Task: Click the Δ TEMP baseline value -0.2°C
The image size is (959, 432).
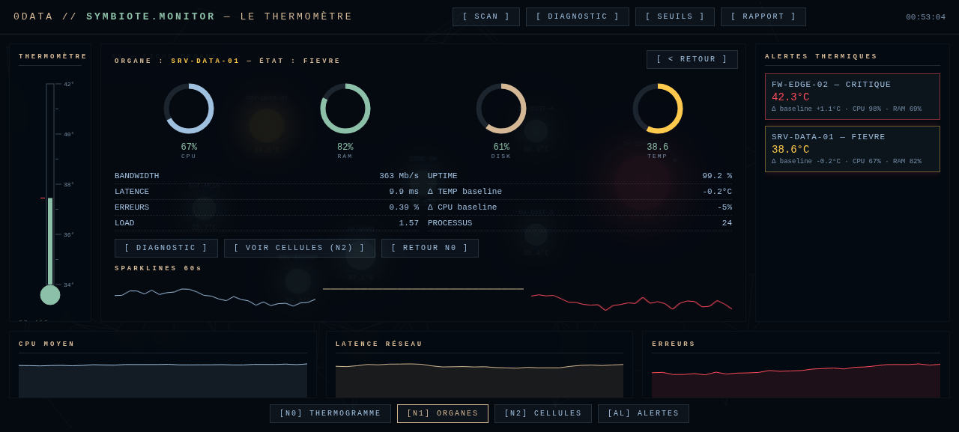Action: point(717,192)
